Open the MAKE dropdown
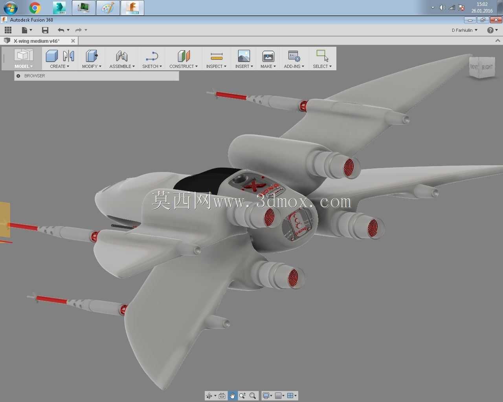This screenshot has width=503, height=402. (268, 66)
